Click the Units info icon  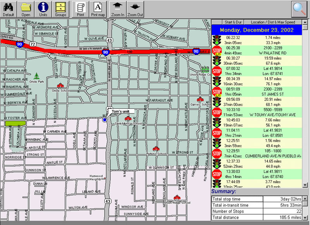(x=43, y=9)
